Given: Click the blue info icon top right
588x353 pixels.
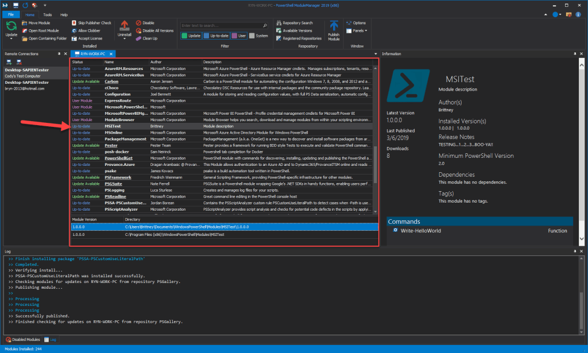Looking at the screenshot, I should 578,14.
